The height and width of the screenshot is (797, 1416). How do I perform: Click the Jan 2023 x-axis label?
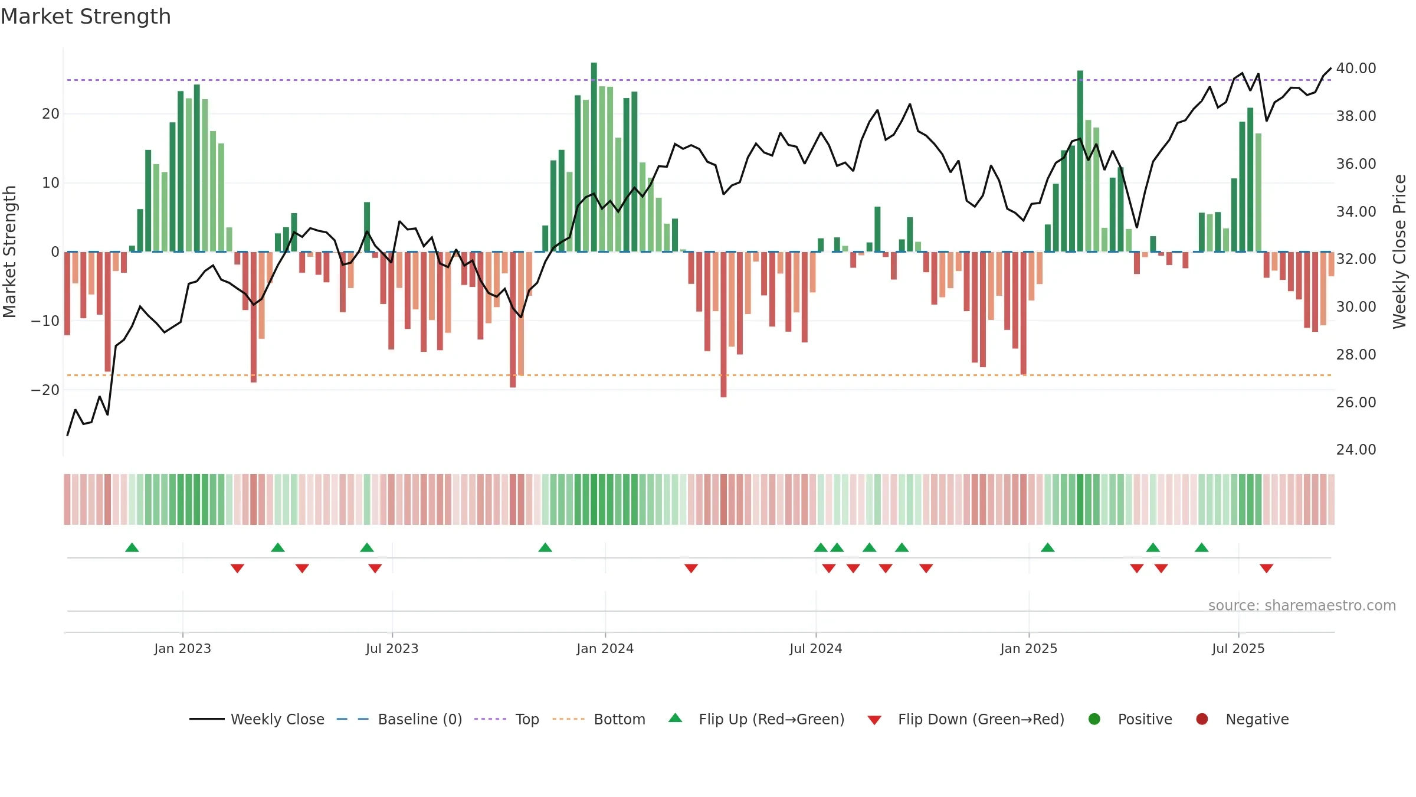click(182, 648)
